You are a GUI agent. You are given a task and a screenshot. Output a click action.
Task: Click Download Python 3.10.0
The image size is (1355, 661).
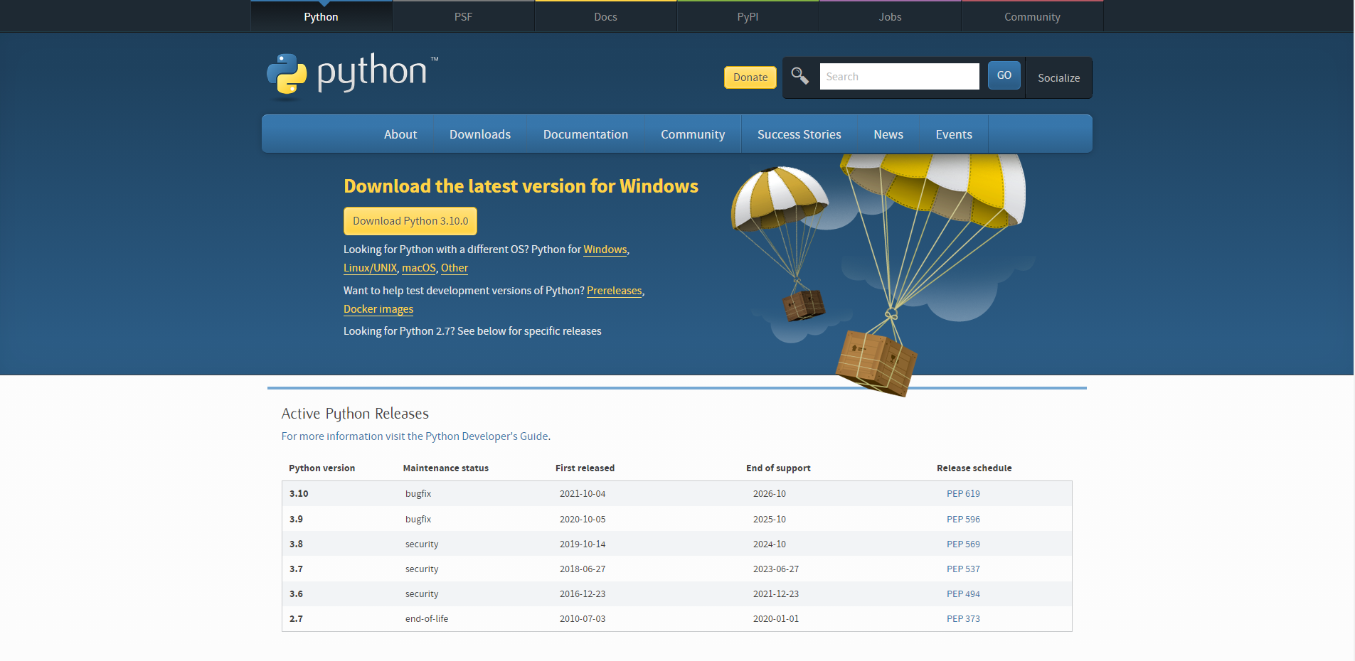410,221
